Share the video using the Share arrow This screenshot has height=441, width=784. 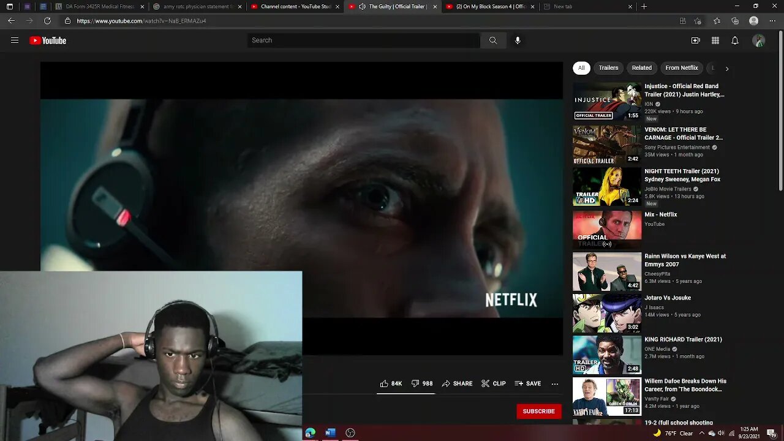(457, 383)
